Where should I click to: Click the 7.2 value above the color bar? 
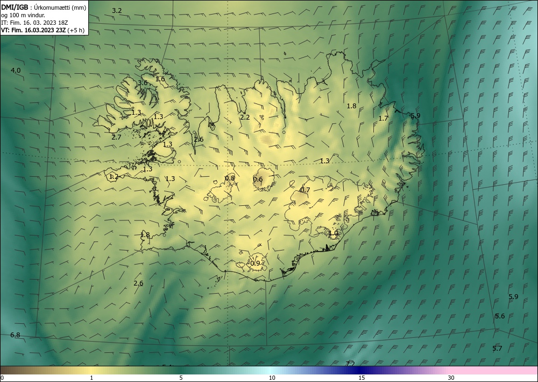(350, 364)
